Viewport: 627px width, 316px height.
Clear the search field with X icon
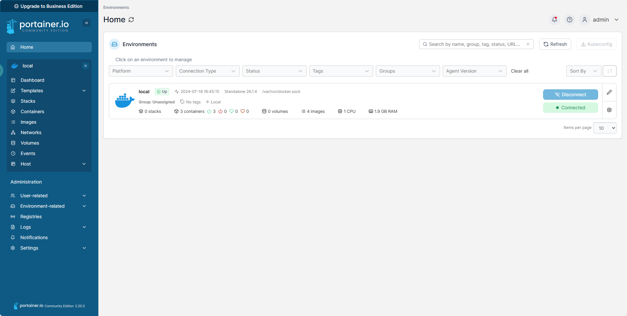coord(528,44)
